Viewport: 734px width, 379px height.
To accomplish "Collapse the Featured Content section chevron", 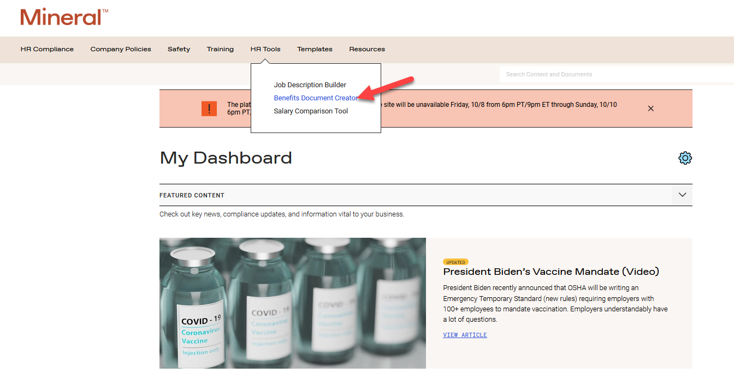I will [682, 195].
